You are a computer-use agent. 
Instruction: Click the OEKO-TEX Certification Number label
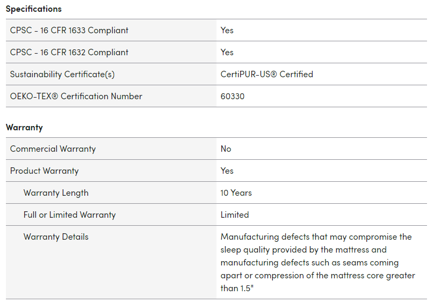point(76,96)
